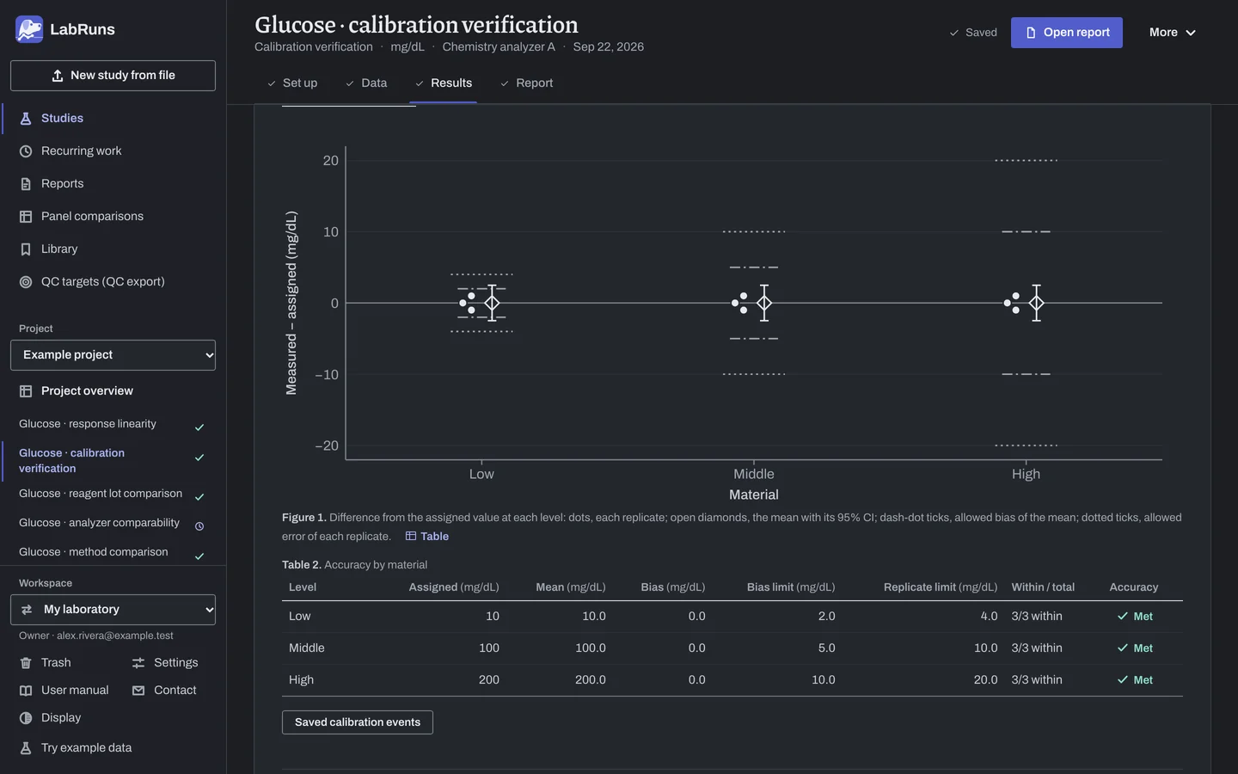
Task: Click the upload icon on New study button
Action: click(x=58, y=76)
